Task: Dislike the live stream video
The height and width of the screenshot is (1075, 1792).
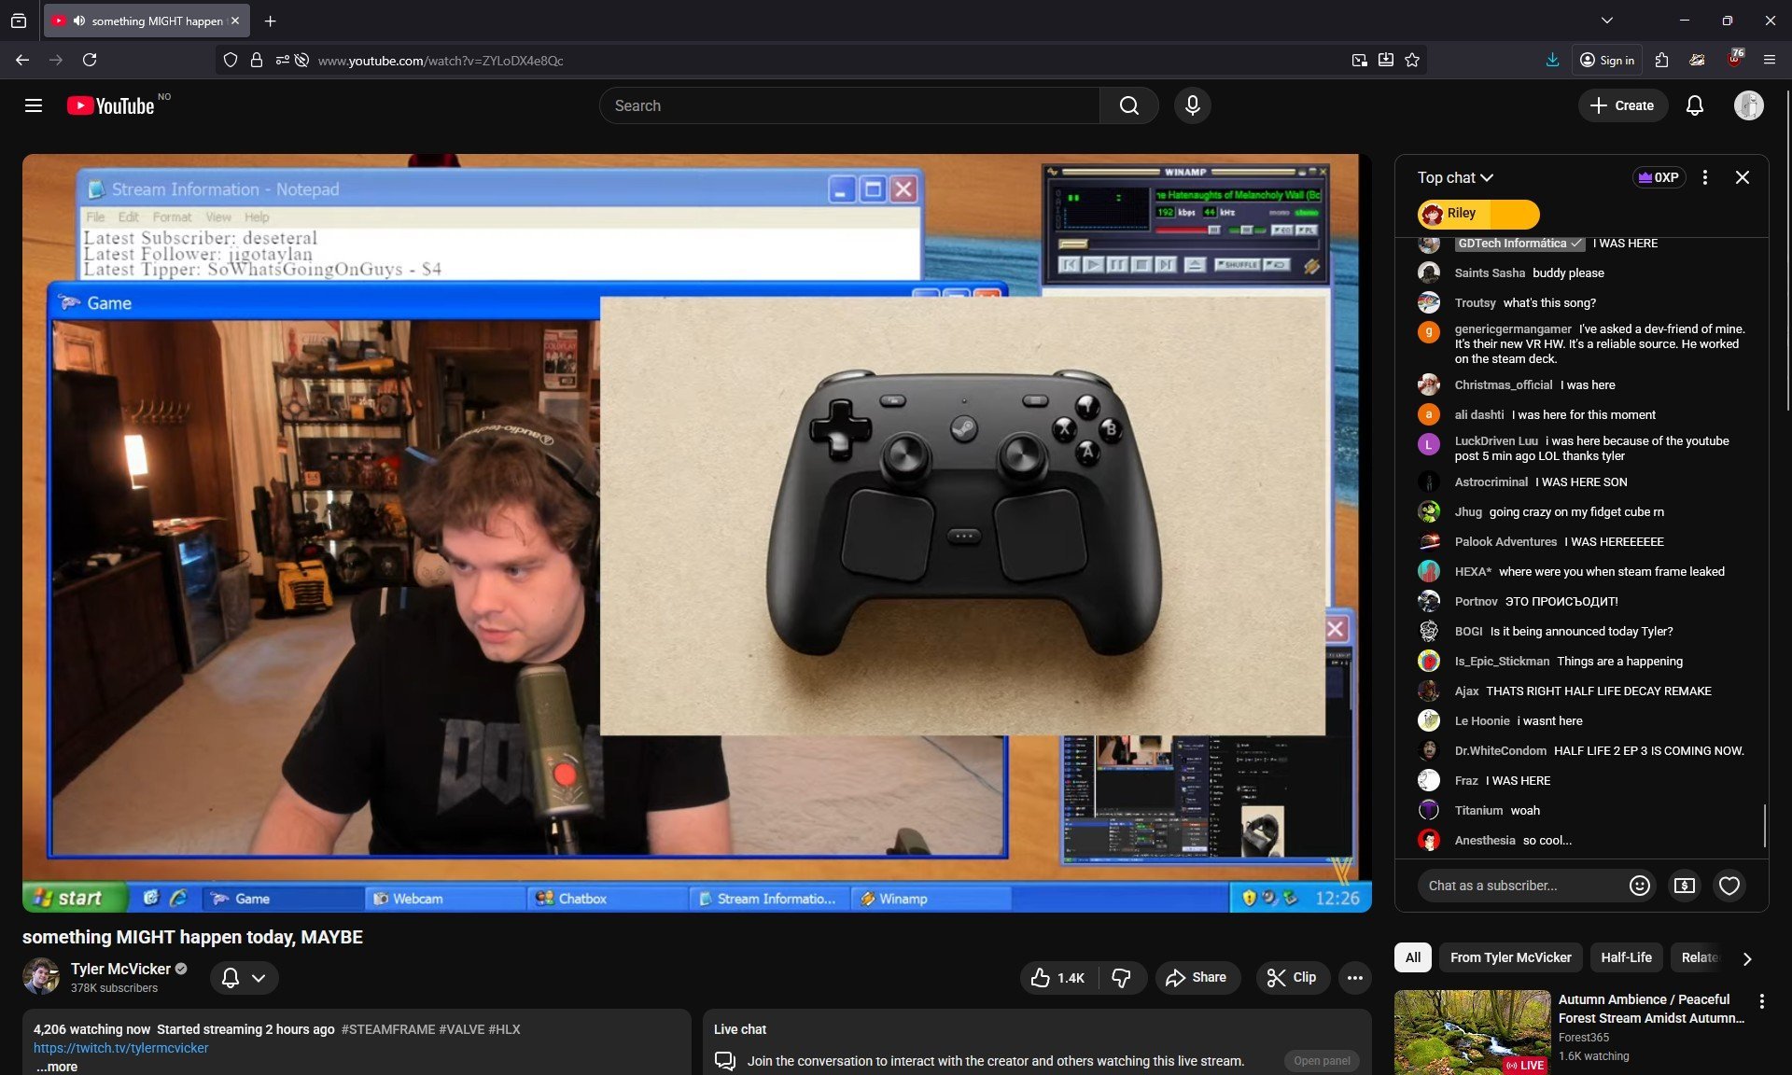Action: pos(1121,977)
